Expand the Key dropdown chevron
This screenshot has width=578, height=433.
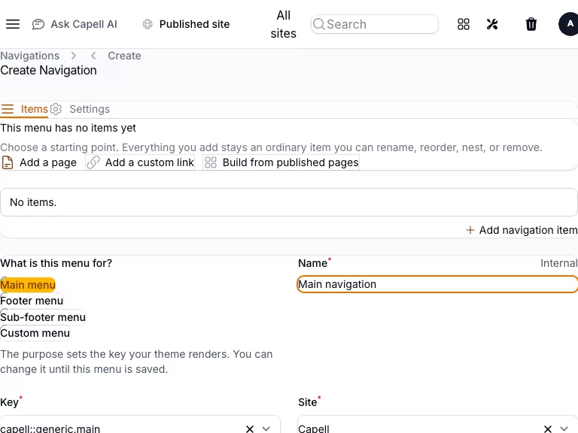pos(266,428)
